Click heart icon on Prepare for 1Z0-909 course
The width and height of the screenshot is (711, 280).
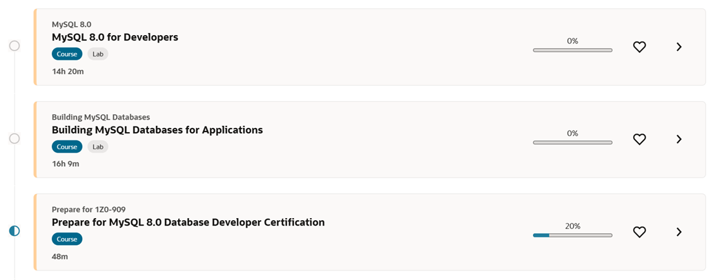pyautogui.click(x=639, y=232)
